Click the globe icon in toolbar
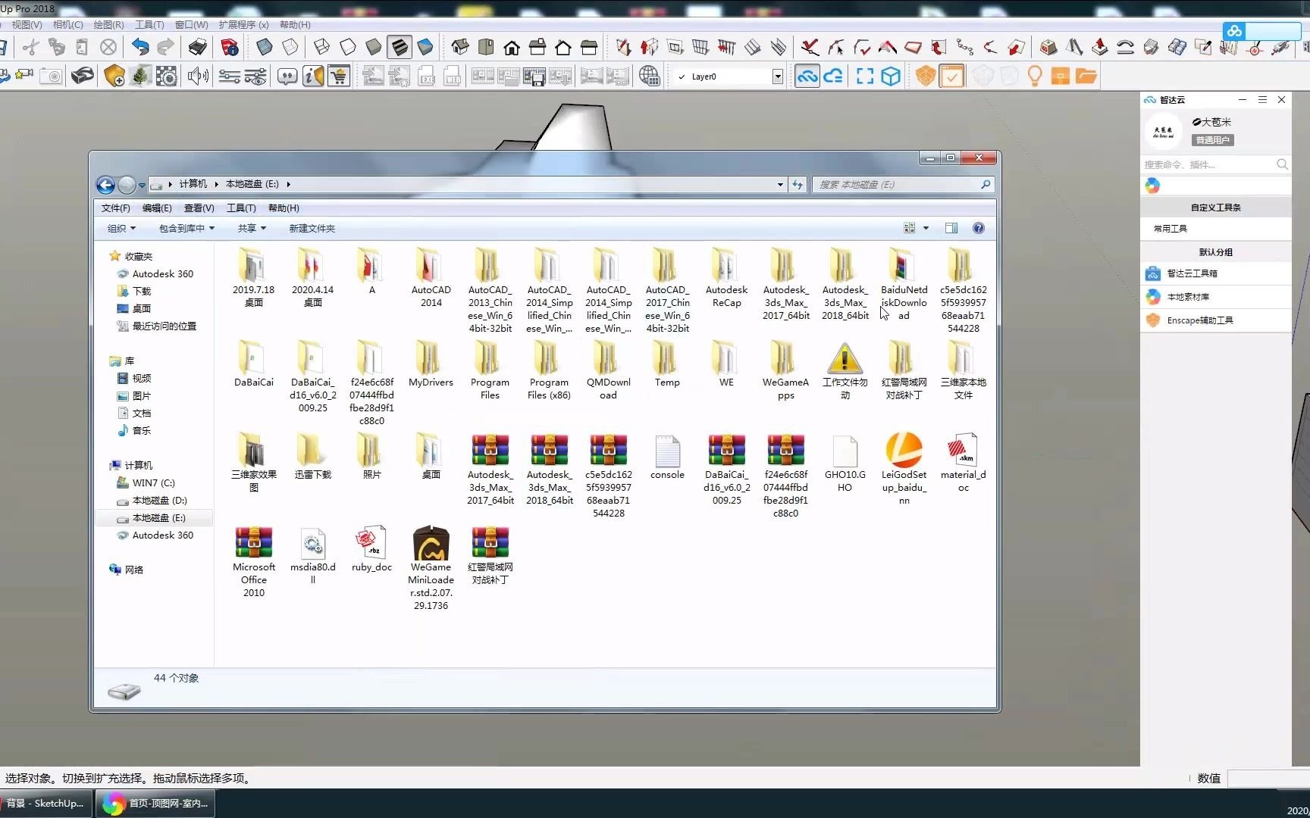Screen dimensions: 1310x818 [649, 76]
